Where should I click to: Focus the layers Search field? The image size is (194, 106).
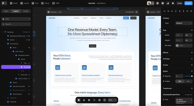(x=16, y=24)
